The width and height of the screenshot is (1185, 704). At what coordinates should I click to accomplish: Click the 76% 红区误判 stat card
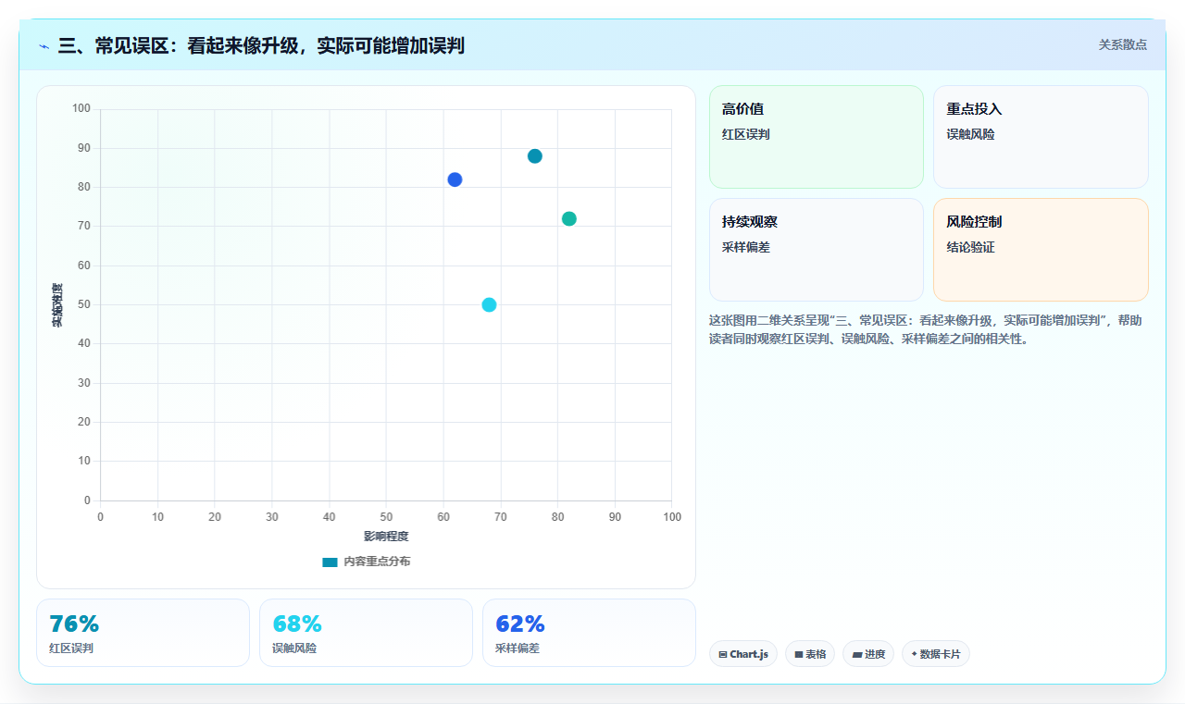click(x=143, y=633)
